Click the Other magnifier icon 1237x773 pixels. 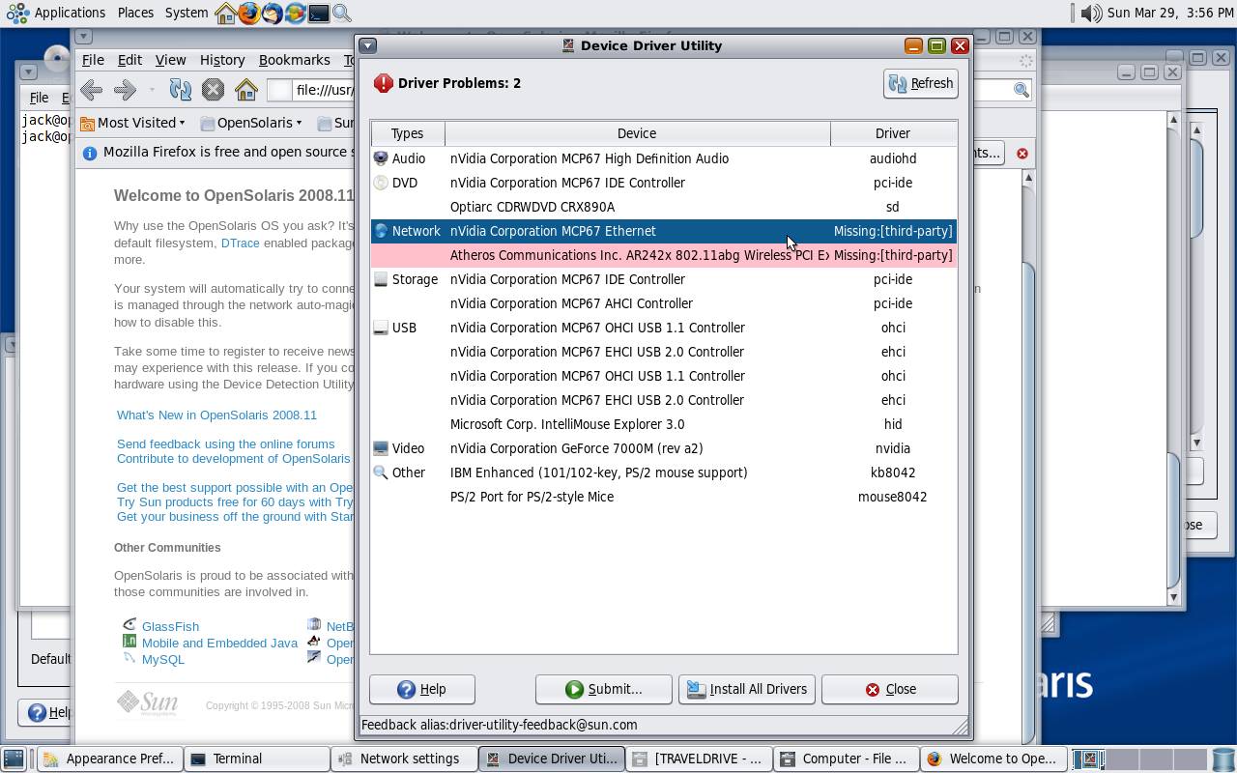381,472
